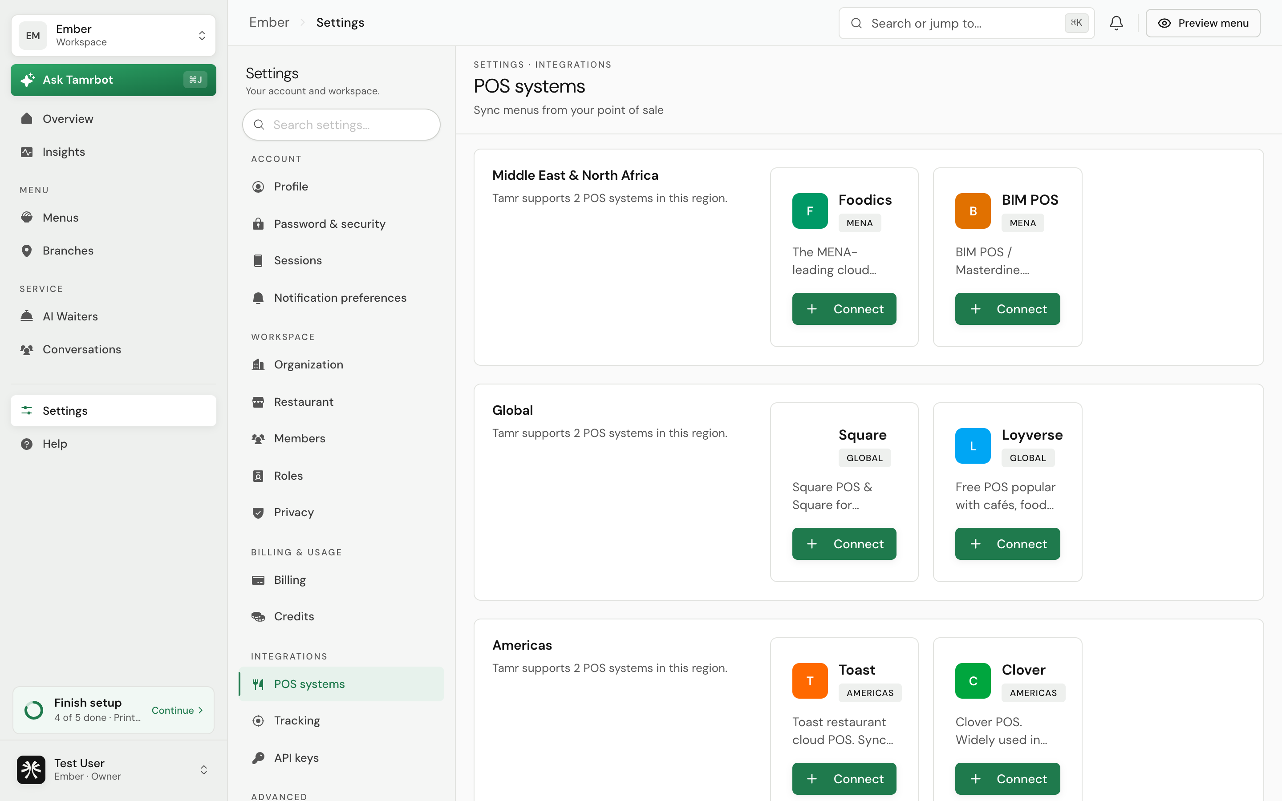
Task: Click Continue to finish setup
Action: pyautogui.click(x=178, y=710)
